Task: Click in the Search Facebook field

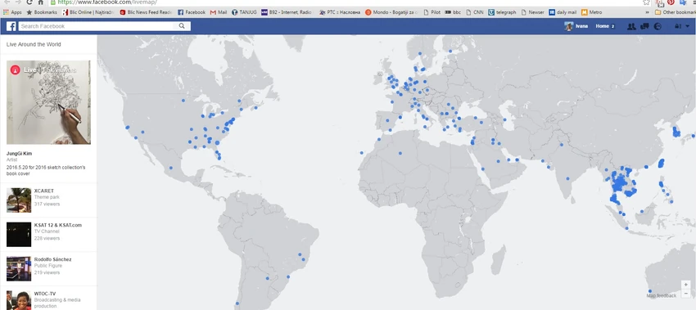Action: tap(97, 26)
